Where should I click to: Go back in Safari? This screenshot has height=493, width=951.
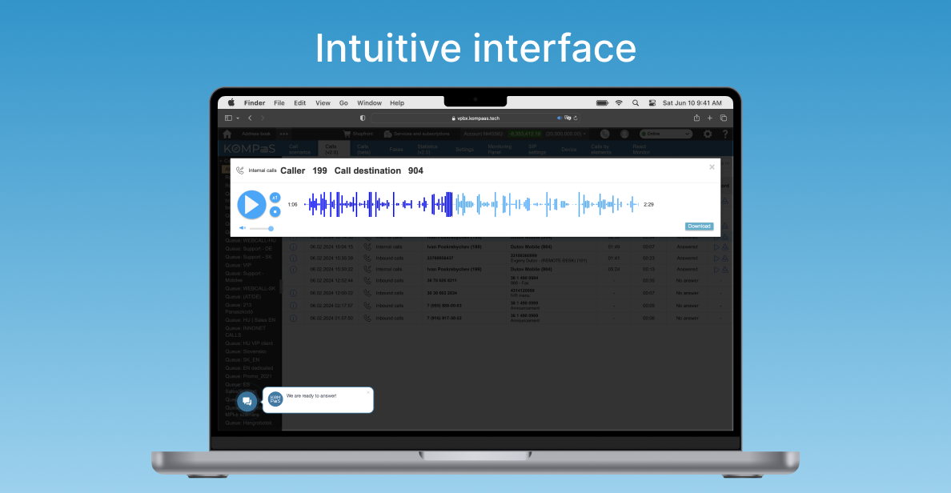[250, 118]
